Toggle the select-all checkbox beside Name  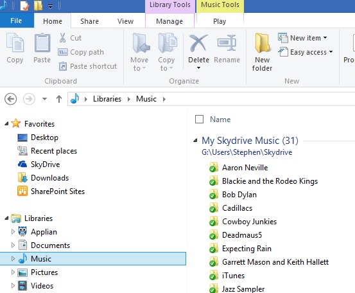pyautogui.click(x=199, y=120)
